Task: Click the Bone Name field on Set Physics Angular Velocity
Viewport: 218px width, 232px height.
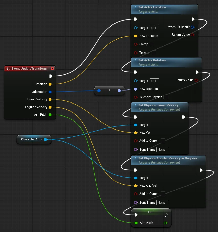Action: [162, 203]
